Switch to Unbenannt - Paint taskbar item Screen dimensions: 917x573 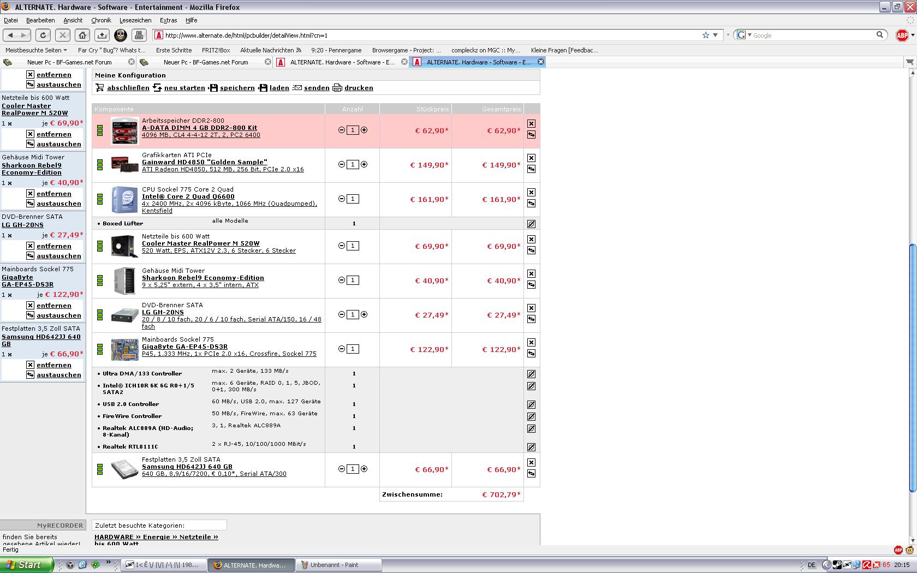point(339,565)
